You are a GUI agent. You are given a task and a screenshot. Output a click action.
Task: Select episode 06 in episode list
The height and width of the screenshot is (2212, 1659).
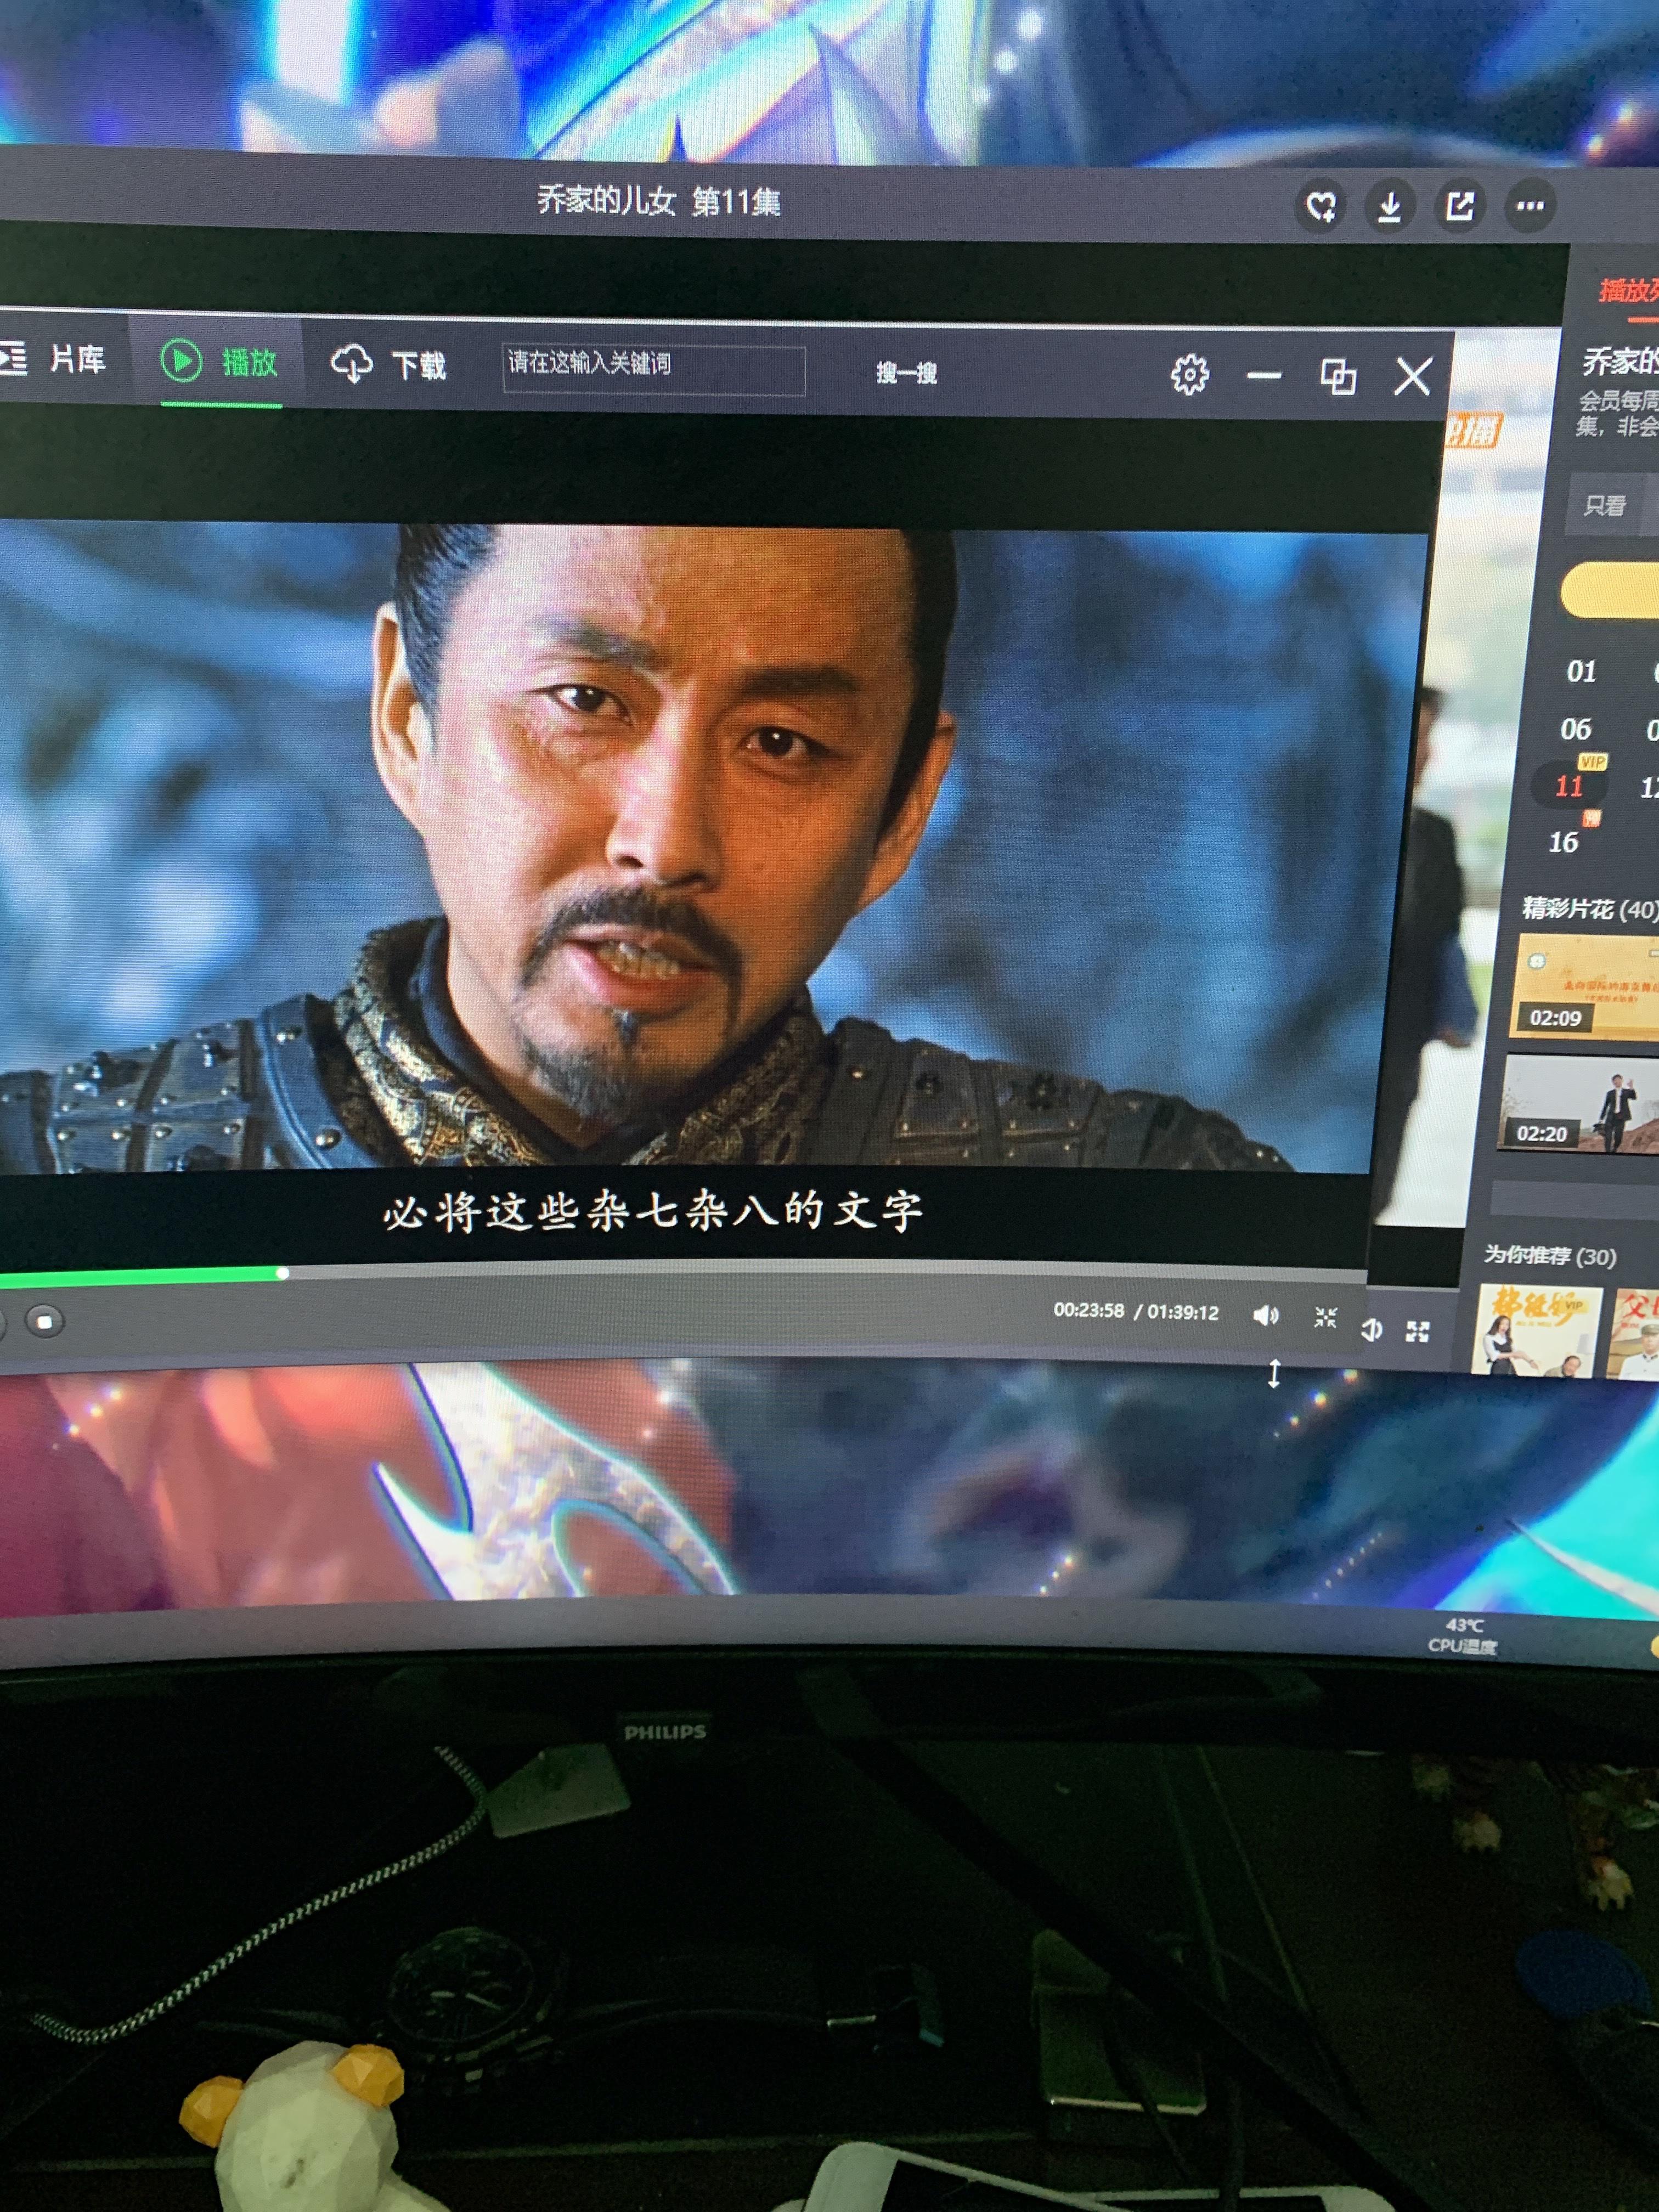1575,729
